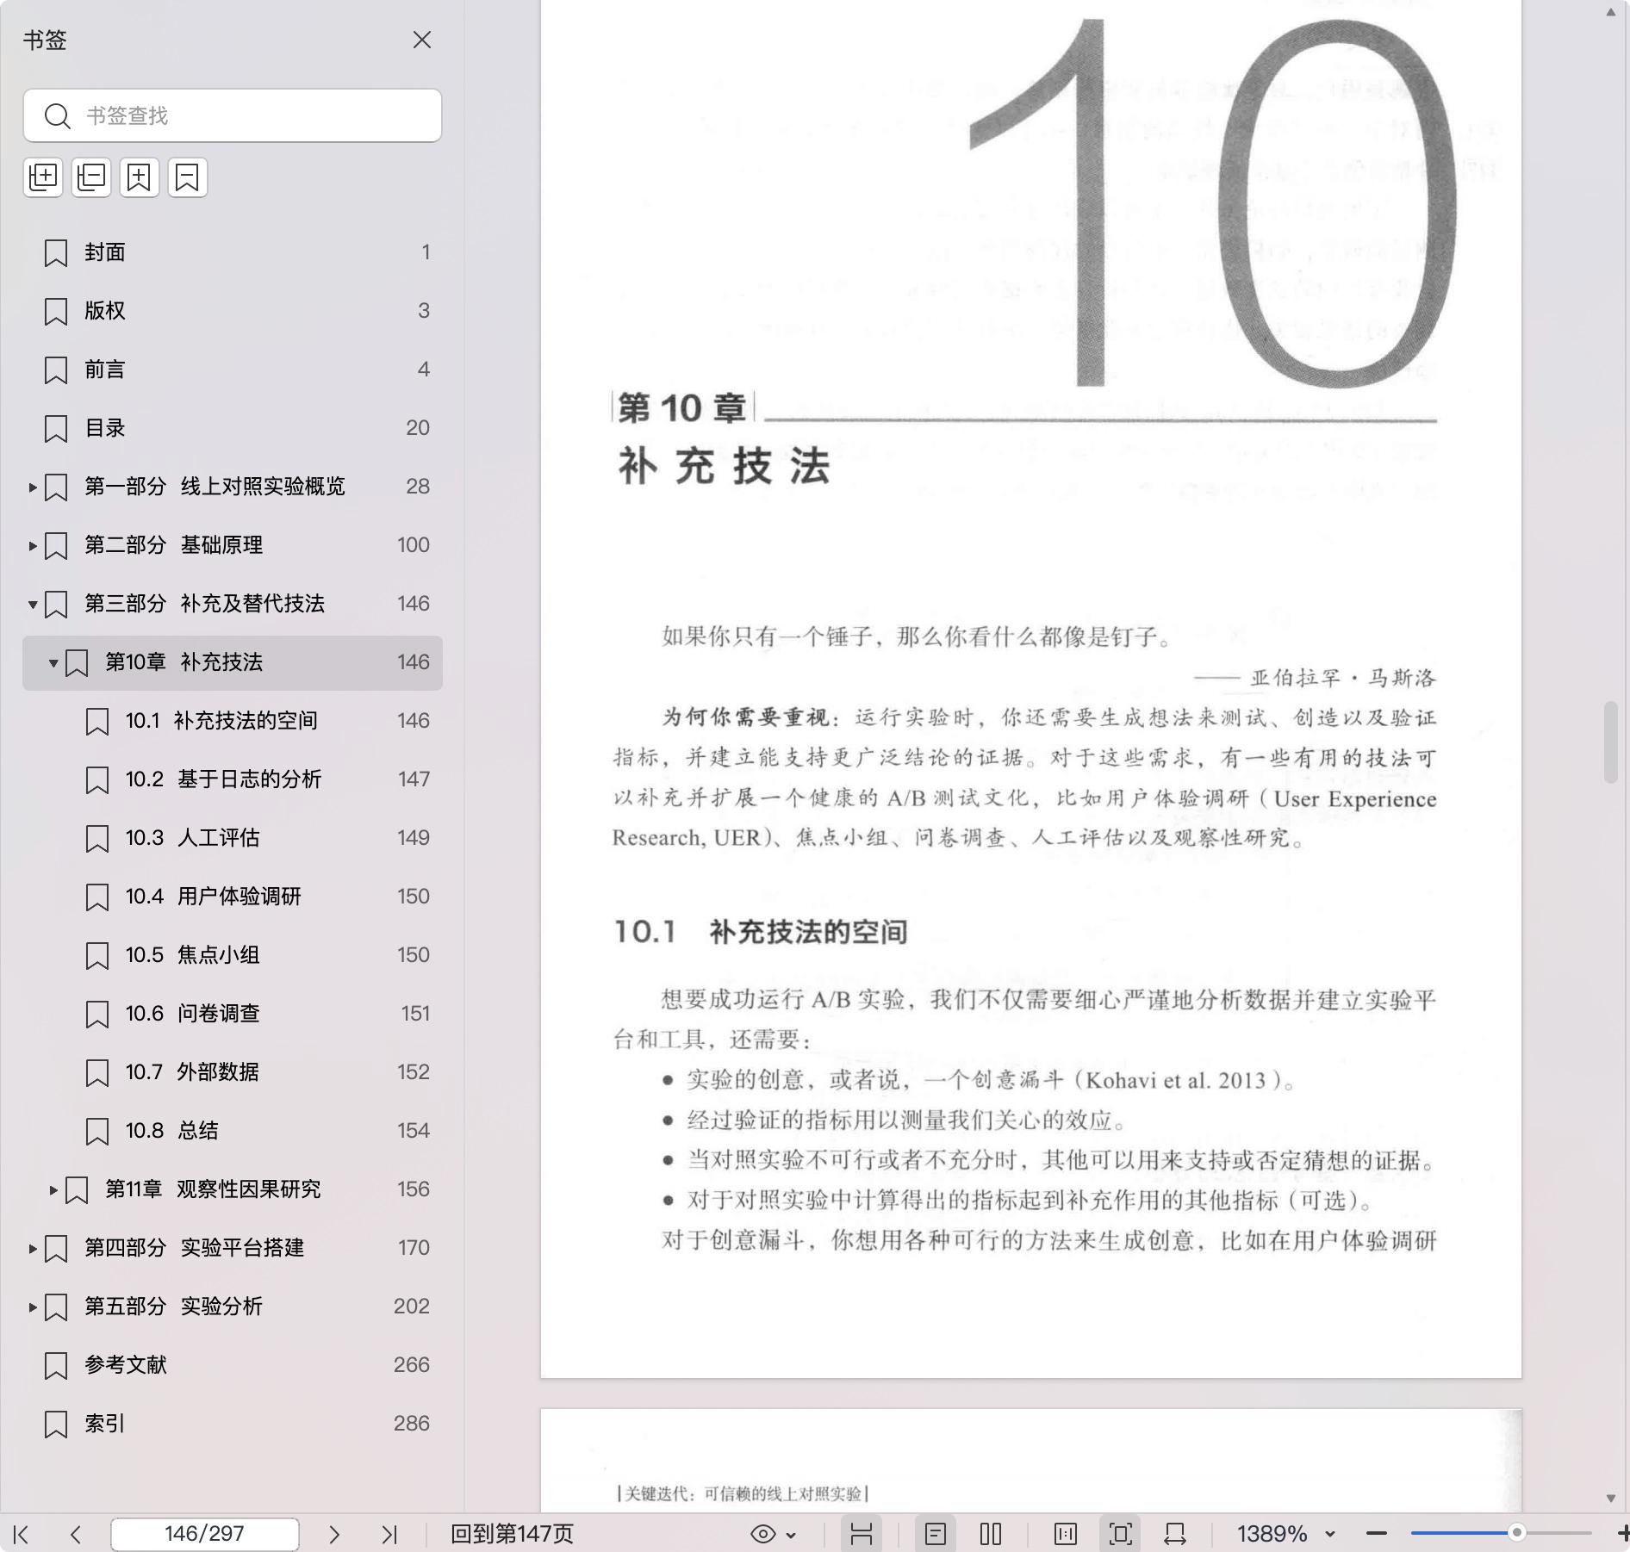Viewport: 1630px width, 1552px height.
Task: Open the 10.4 用户体验调研 bookmark
Action: point(214,897)
